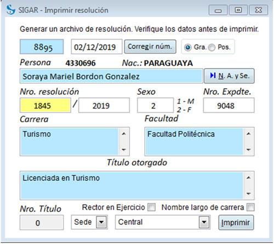The width and height of the screenshot is (274, 244).
Task: Click the Sexo field showing 2
Action: pos(155,105)
